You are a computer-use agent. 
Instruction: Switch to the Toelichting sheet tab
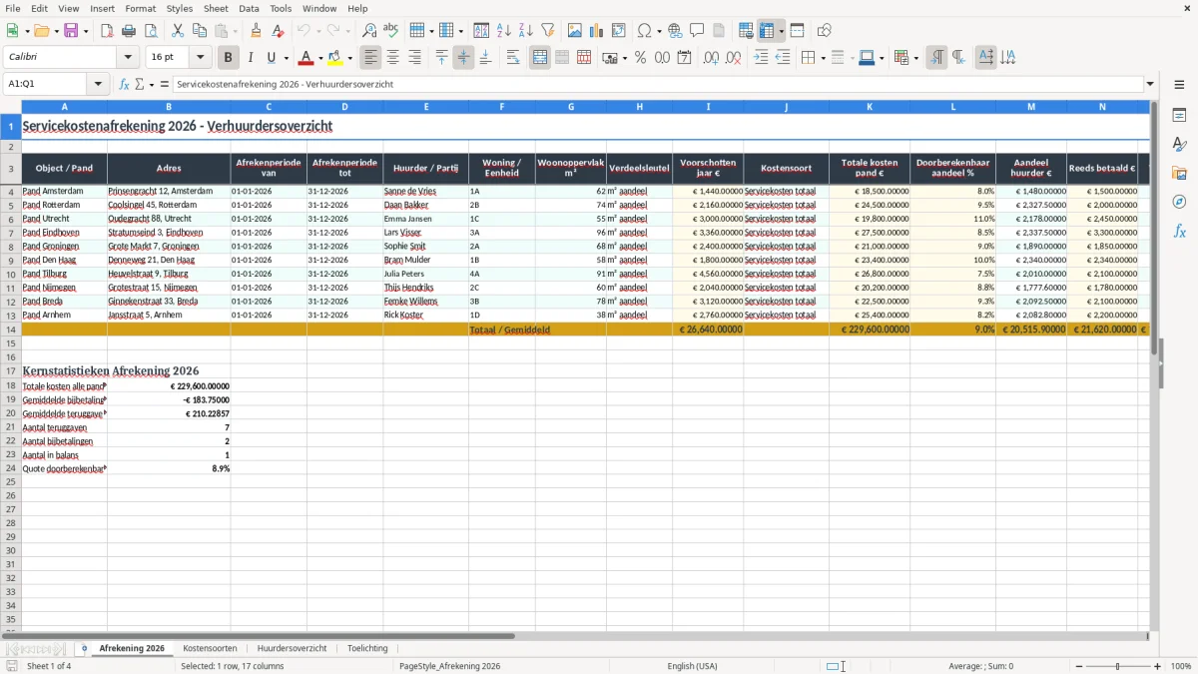[x=367, y=648]
